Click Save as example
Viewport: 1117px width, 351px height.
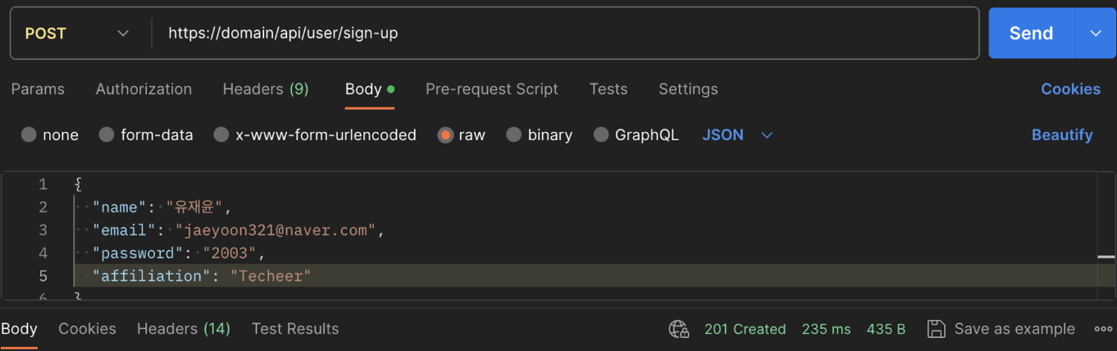(x=1014, y=329)
